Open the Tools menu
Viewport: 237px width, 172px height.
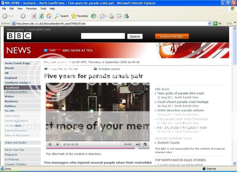(43, 9)
